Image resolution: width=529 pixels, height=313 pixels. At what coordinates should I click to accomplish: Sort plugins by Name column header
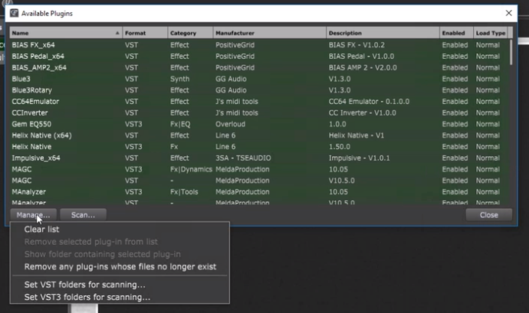point(66,33)
